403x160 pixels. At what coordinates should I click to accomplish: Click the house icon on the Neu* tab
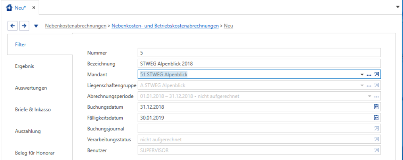click(x=9, y=8)
